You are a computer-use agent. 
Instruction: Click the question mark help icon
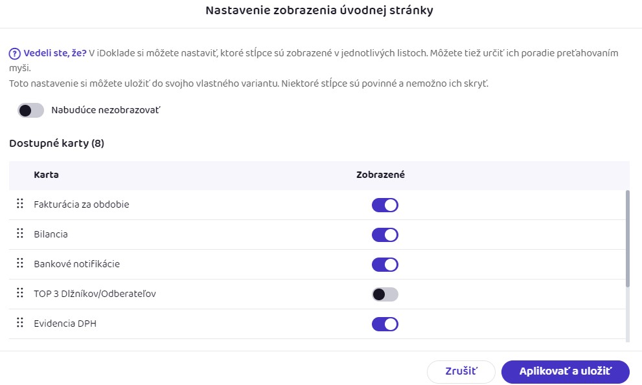coord(14,53)
